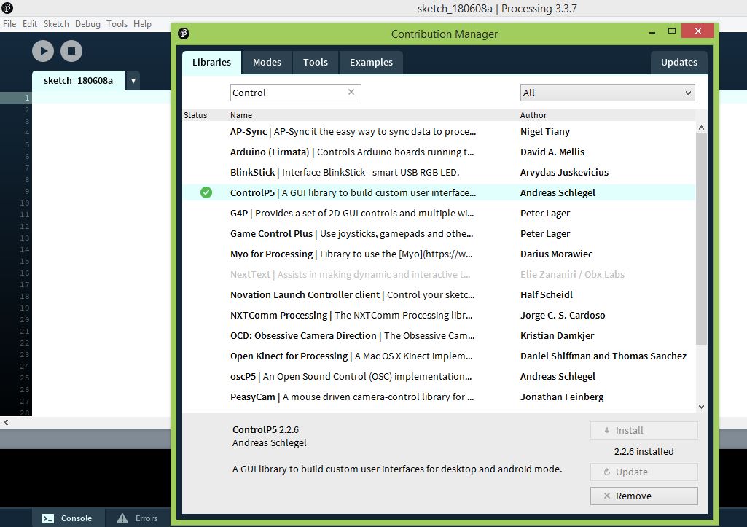This screenshot has width=747, height=527.
Task: Open the Sketch menu
Action: [56, 24]
